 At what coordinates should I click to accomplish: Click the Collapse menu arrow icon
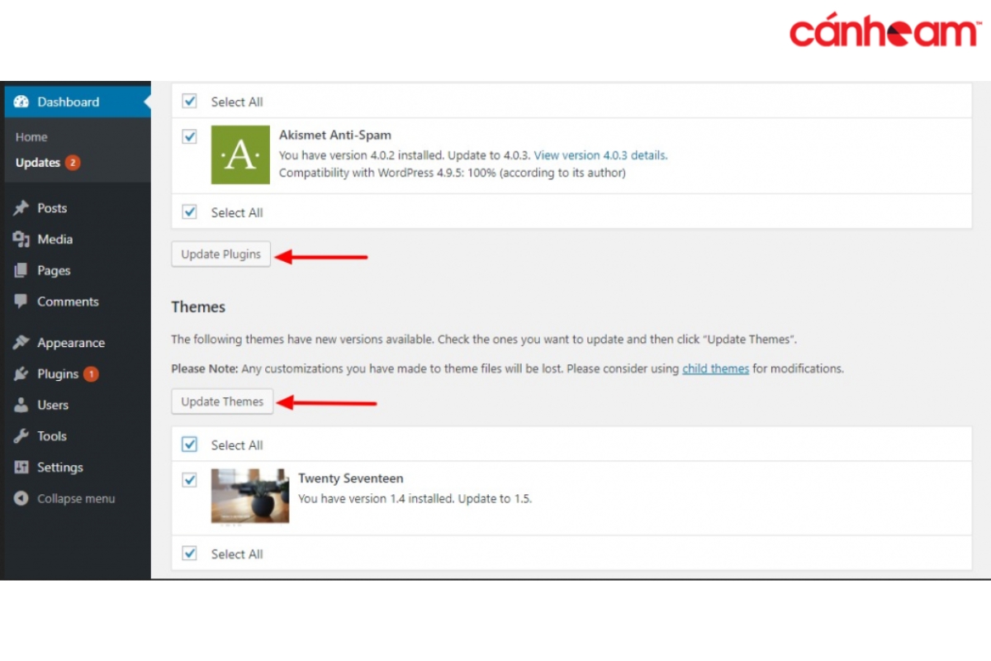click(21, 499)
